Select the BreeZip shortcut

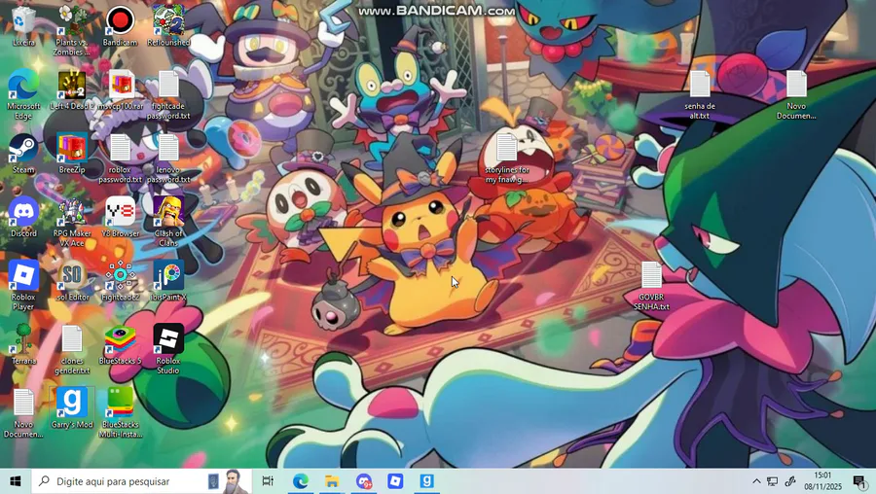71,154
